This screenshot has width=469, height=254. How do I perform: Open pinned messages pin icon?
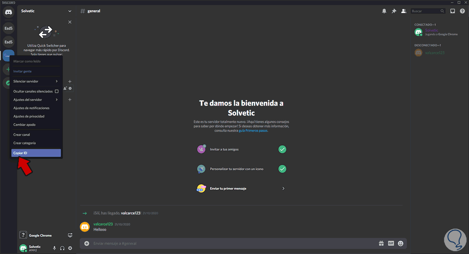394,11
